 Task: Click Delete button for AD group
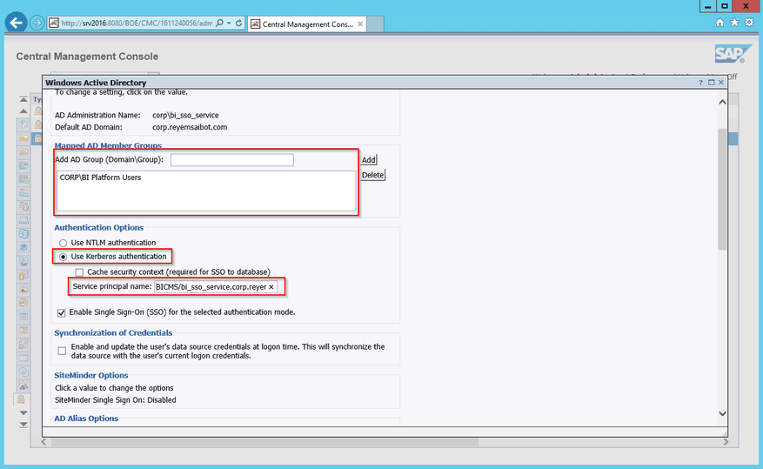click(x=372, y=175)
